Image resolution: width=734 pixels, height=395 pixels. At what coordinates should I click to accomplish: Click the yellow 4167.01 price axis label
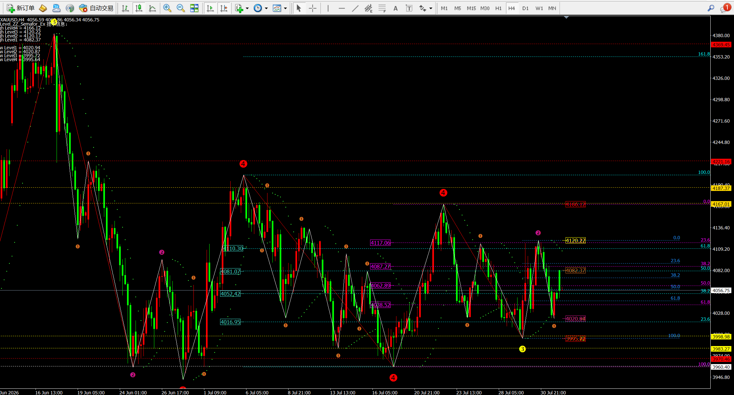tap(721, 204)
